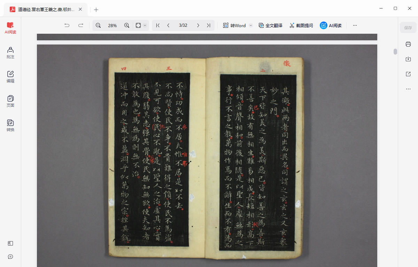Click the 28% zoom level field
418x267 pixels.
click(x=113, y=25)
